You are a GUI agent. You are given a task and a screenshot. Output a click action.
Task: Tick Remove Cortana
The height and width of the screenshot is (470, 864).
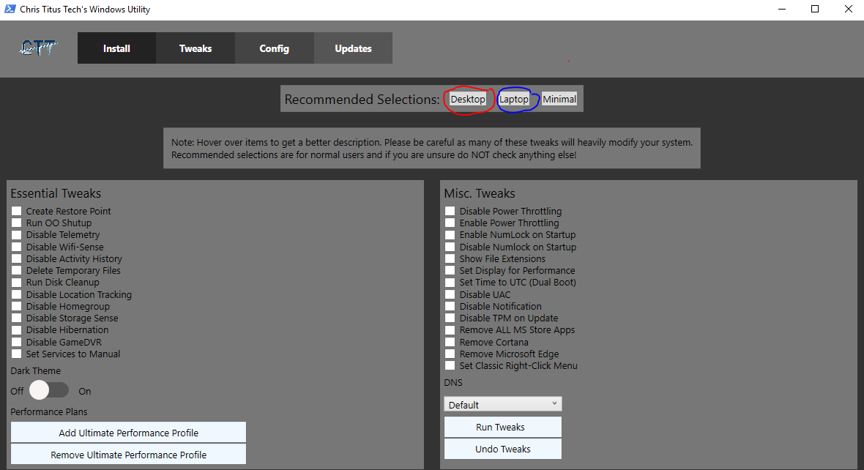pos(450,342)
